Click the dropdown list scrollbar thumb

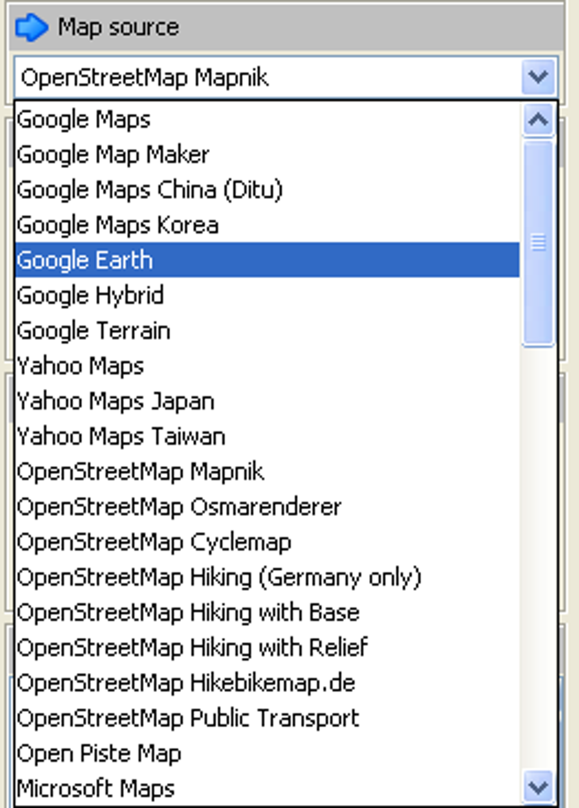click(x=538, y=242)
